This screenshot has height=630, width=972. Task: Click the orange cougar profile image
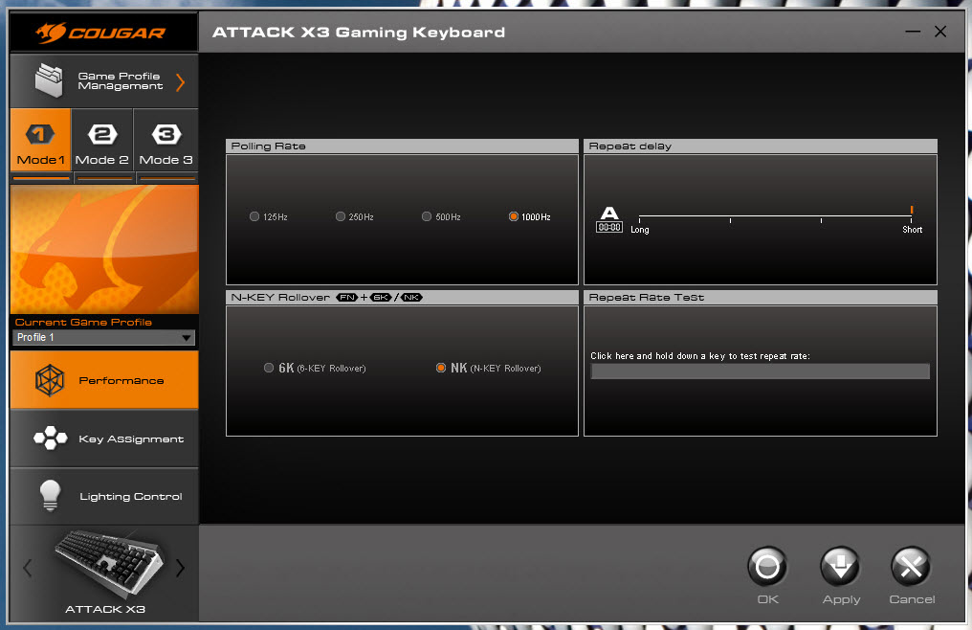coord(104,249)
